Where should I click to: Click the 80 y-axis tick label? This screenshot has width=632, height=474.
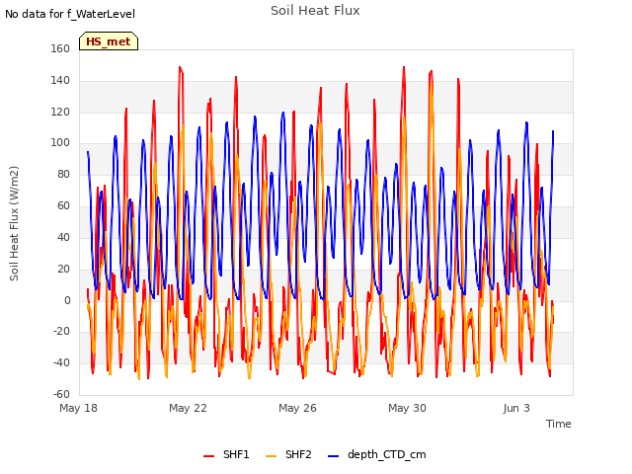pos(63,174)
